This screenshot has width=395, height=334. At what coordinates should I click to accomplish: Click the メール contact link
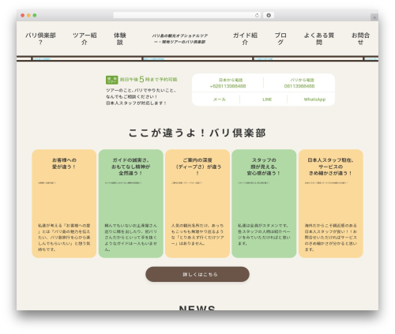point(220,99)
